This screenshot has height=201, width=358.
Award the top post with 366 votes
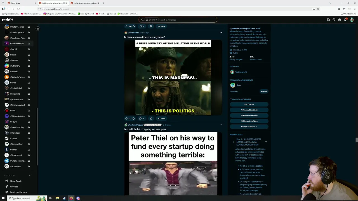click(151, 26)
